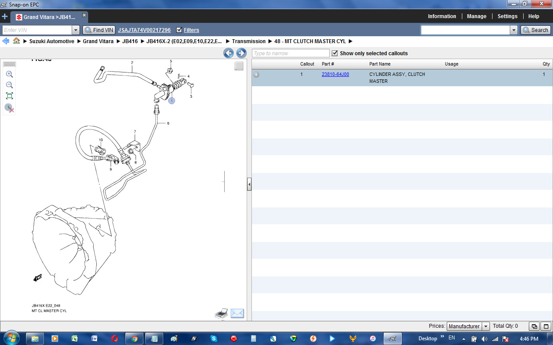
Task: Fit diagram to window icon
Action: pyautogui.click(x=10, y=96)
